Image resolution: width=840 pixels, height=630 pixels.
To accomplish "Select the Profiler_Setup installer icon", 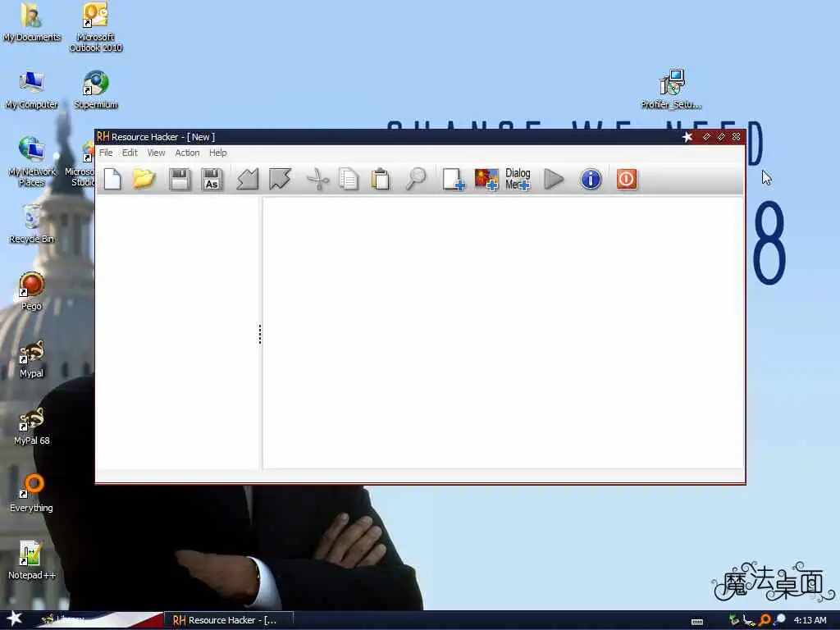I will pos(671,89).
